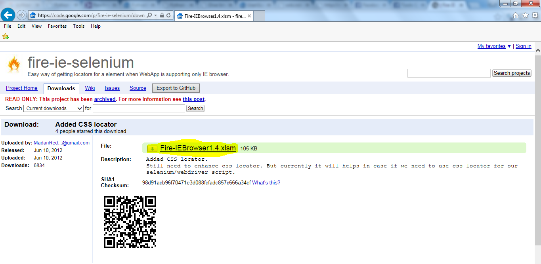Viewport: 541px width, 264px height.
Task: Open the View menu
Action: tap(36, 26)
